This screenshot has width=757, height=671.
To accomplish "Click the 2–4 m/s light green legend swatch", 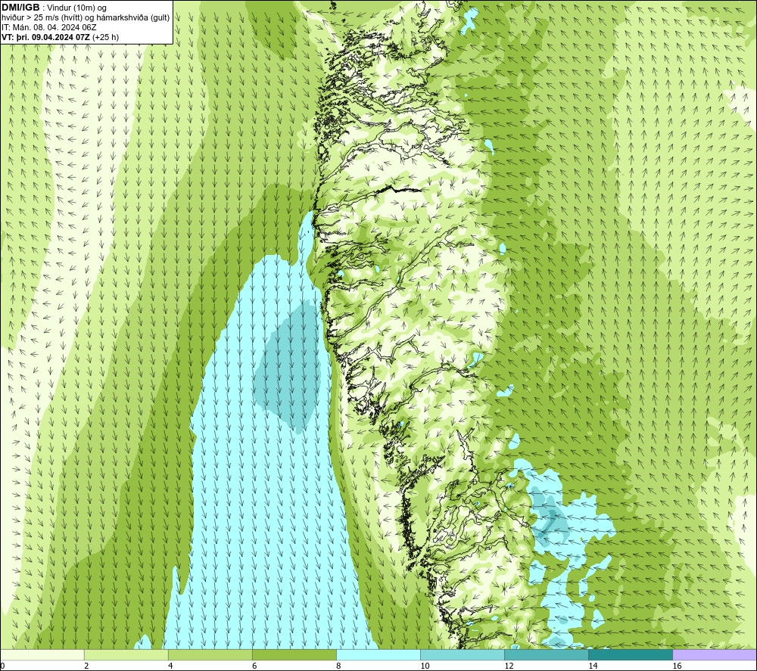I will click(x=126, y=654).
